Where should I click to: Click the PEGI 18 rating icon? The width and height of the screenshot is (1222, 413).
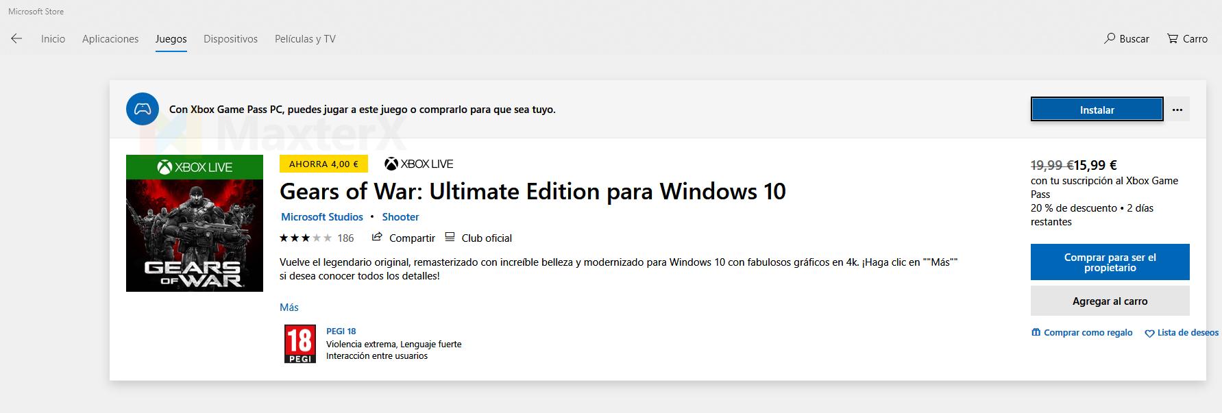(300, 344)
